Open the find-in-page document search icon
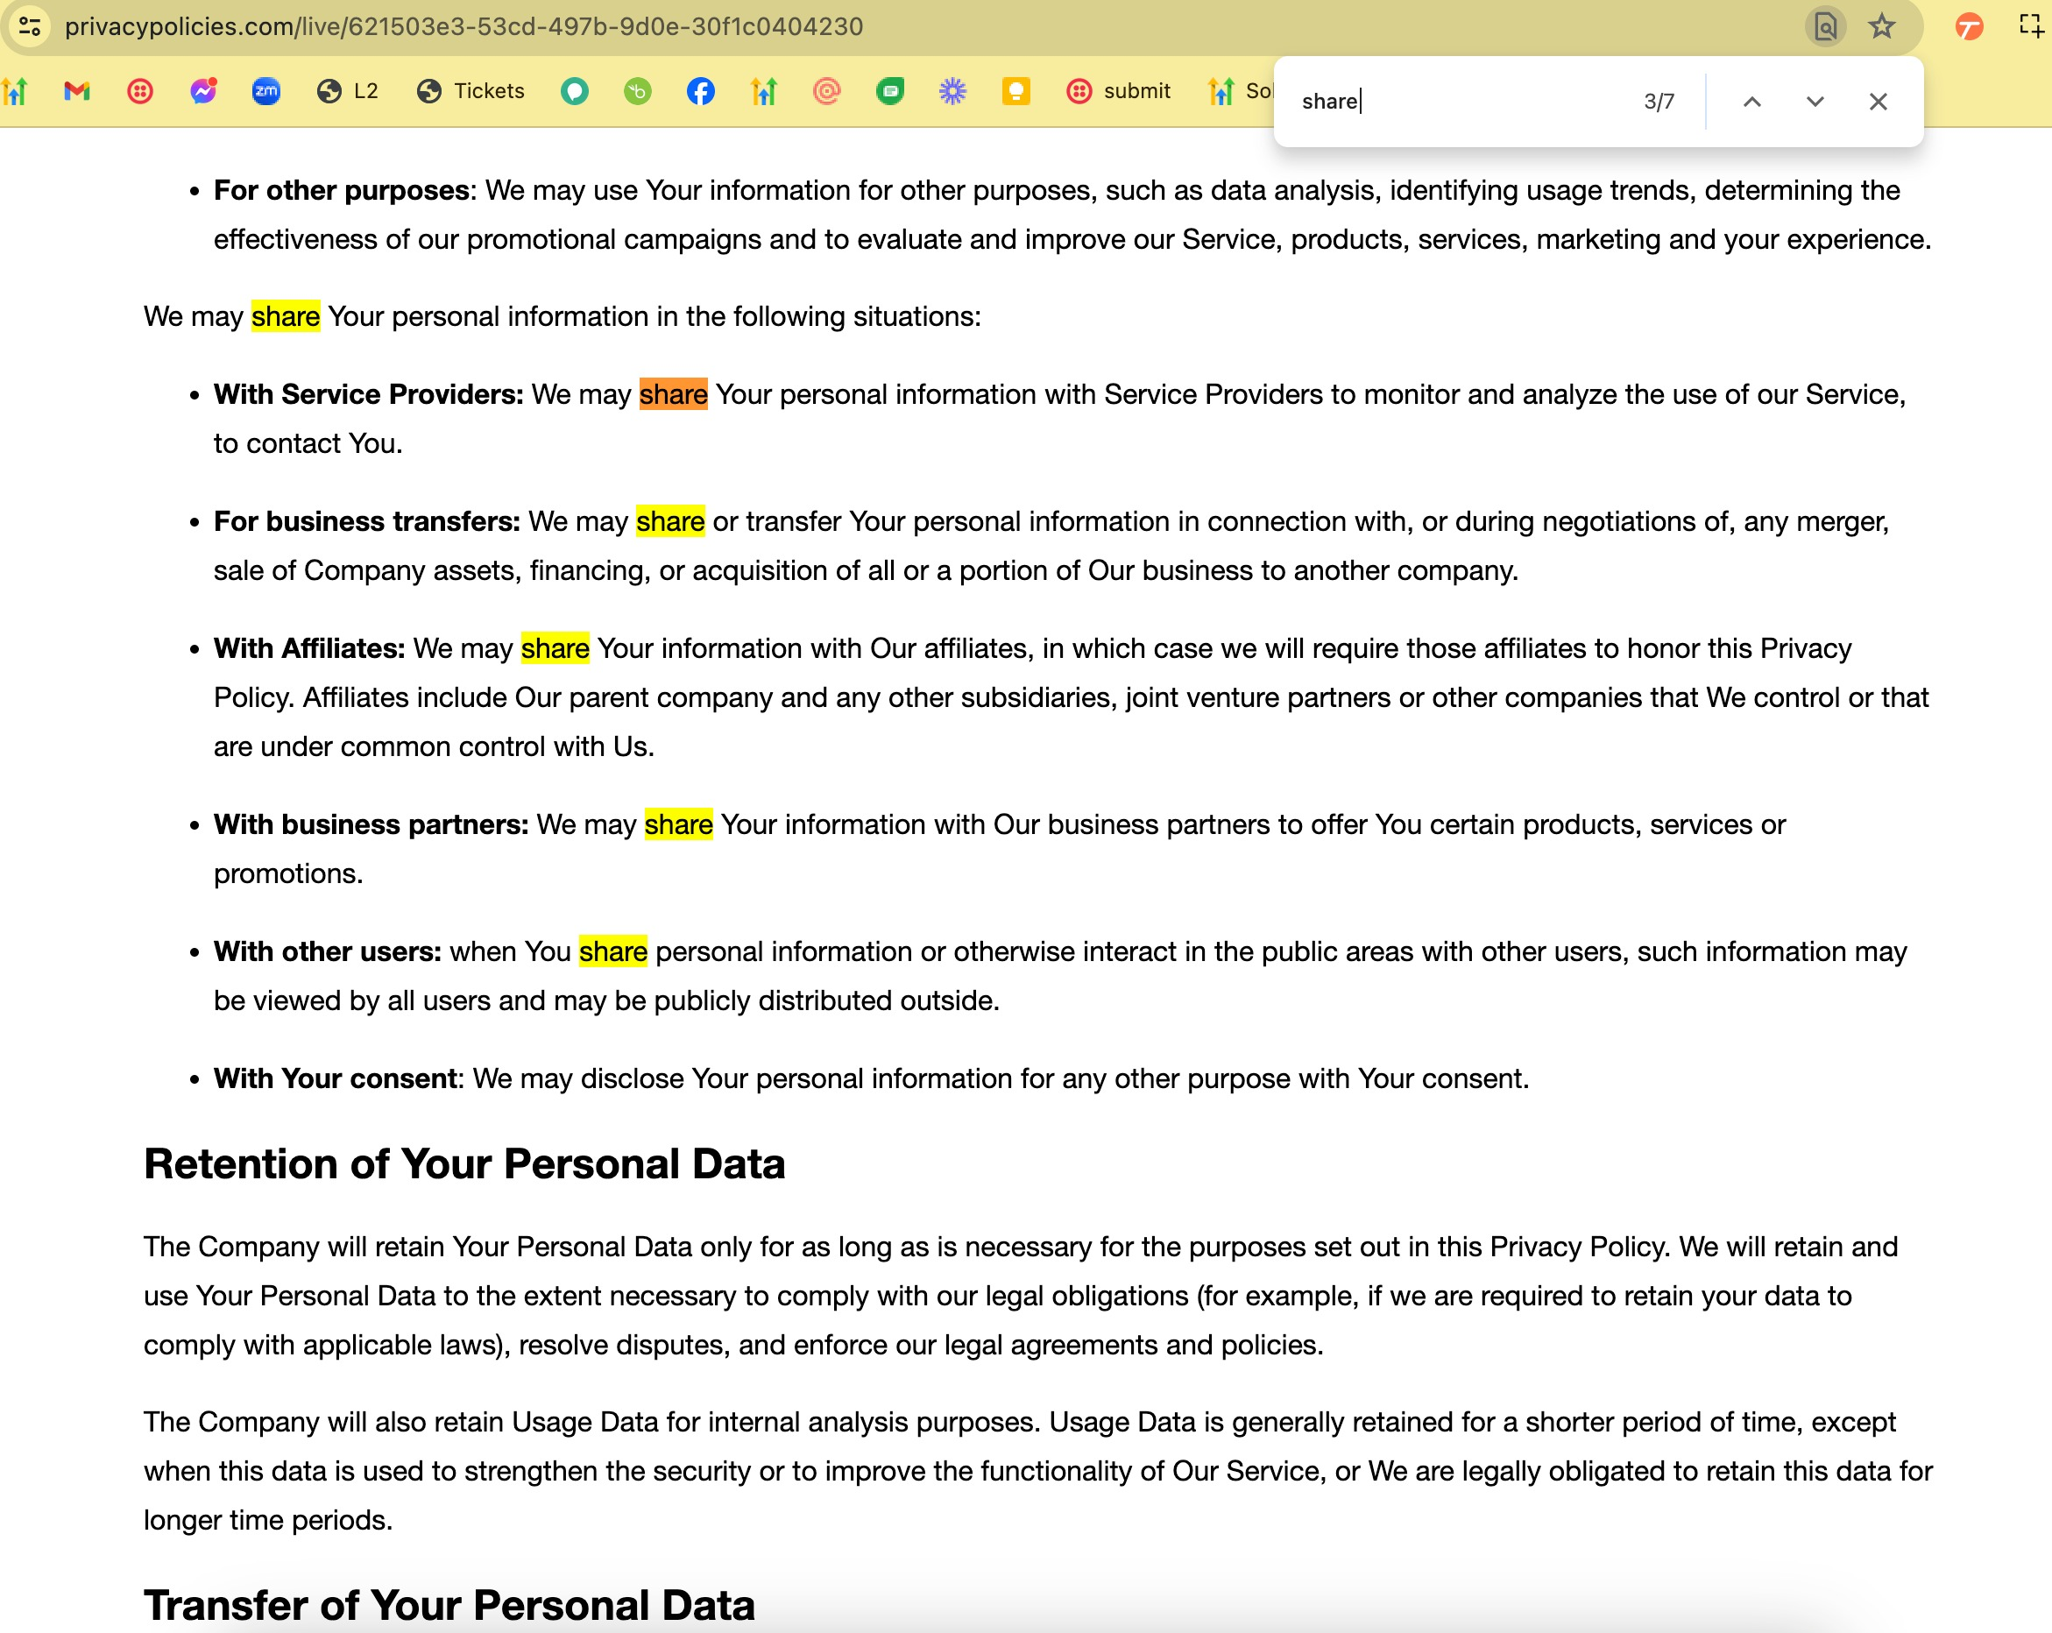This screenshot has width=2052, height=1633. click(1824, 25)
